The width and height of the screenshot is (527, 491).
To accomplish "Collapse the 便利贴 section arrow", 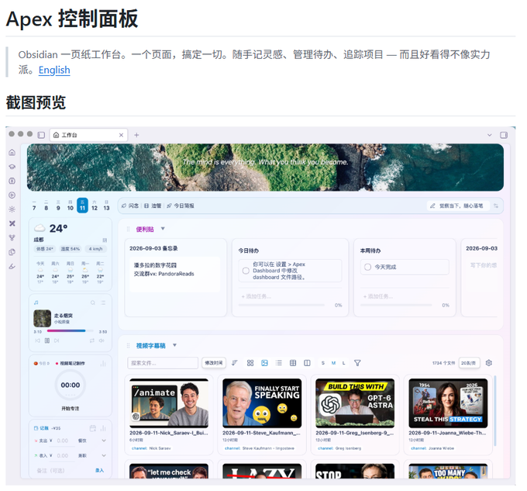I will (x=163, y=229).
